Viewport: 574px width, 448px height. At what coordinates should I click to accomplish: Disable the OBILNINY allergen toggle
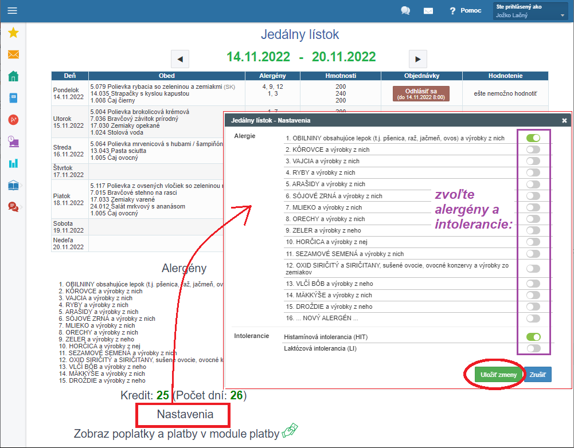click(533, 138)
